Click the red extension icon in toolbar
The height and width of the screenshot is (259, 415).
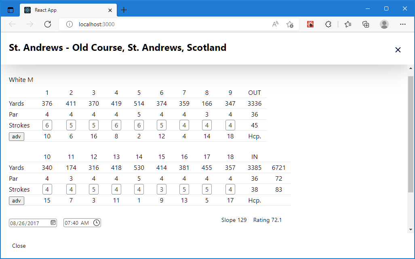310,24
